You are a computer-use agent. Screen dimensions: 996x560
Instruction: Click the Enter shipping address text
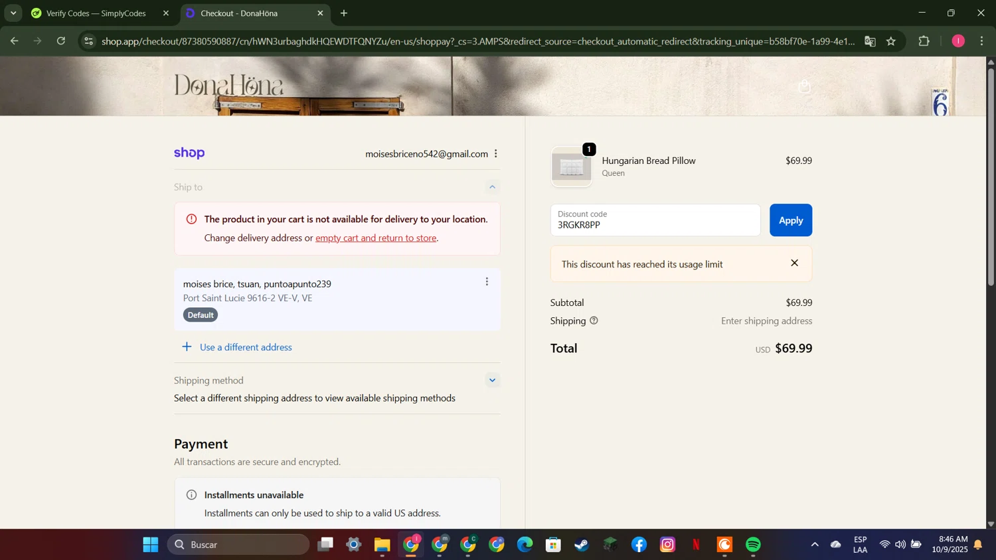[767, 321]
